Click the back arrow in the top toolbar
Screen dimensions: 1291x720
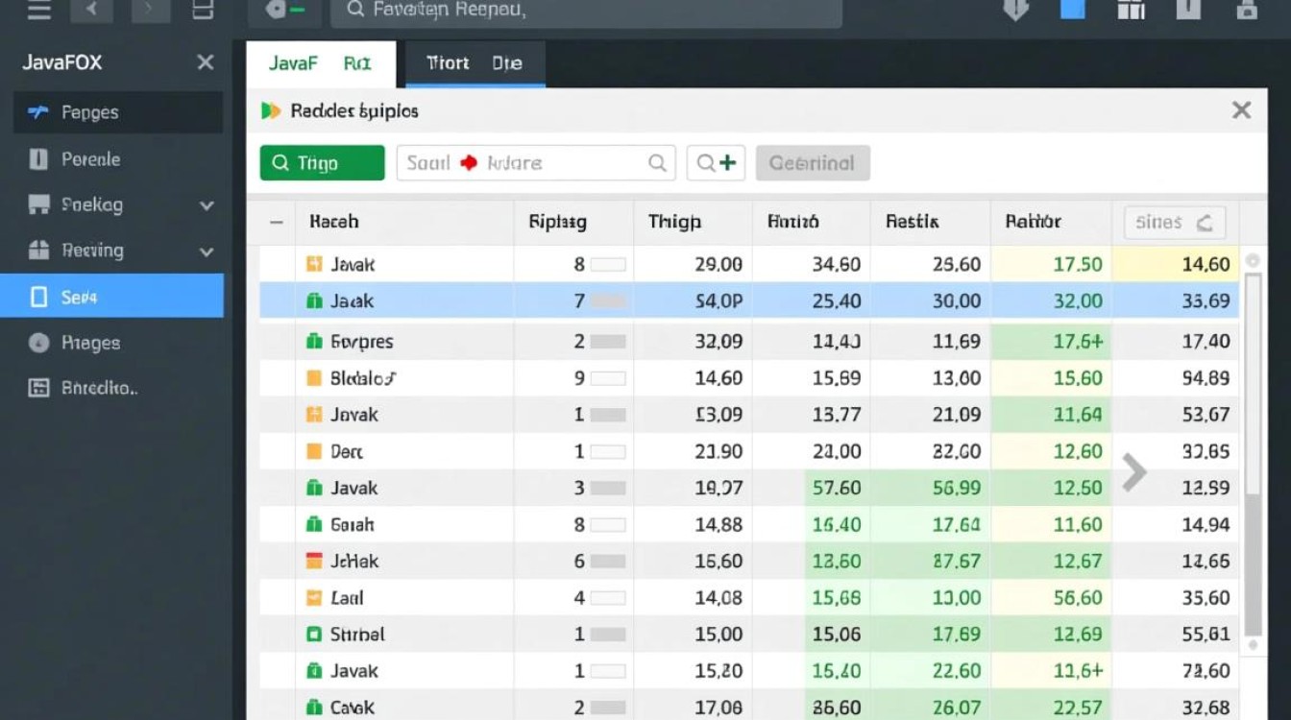(x=91, y=11)
